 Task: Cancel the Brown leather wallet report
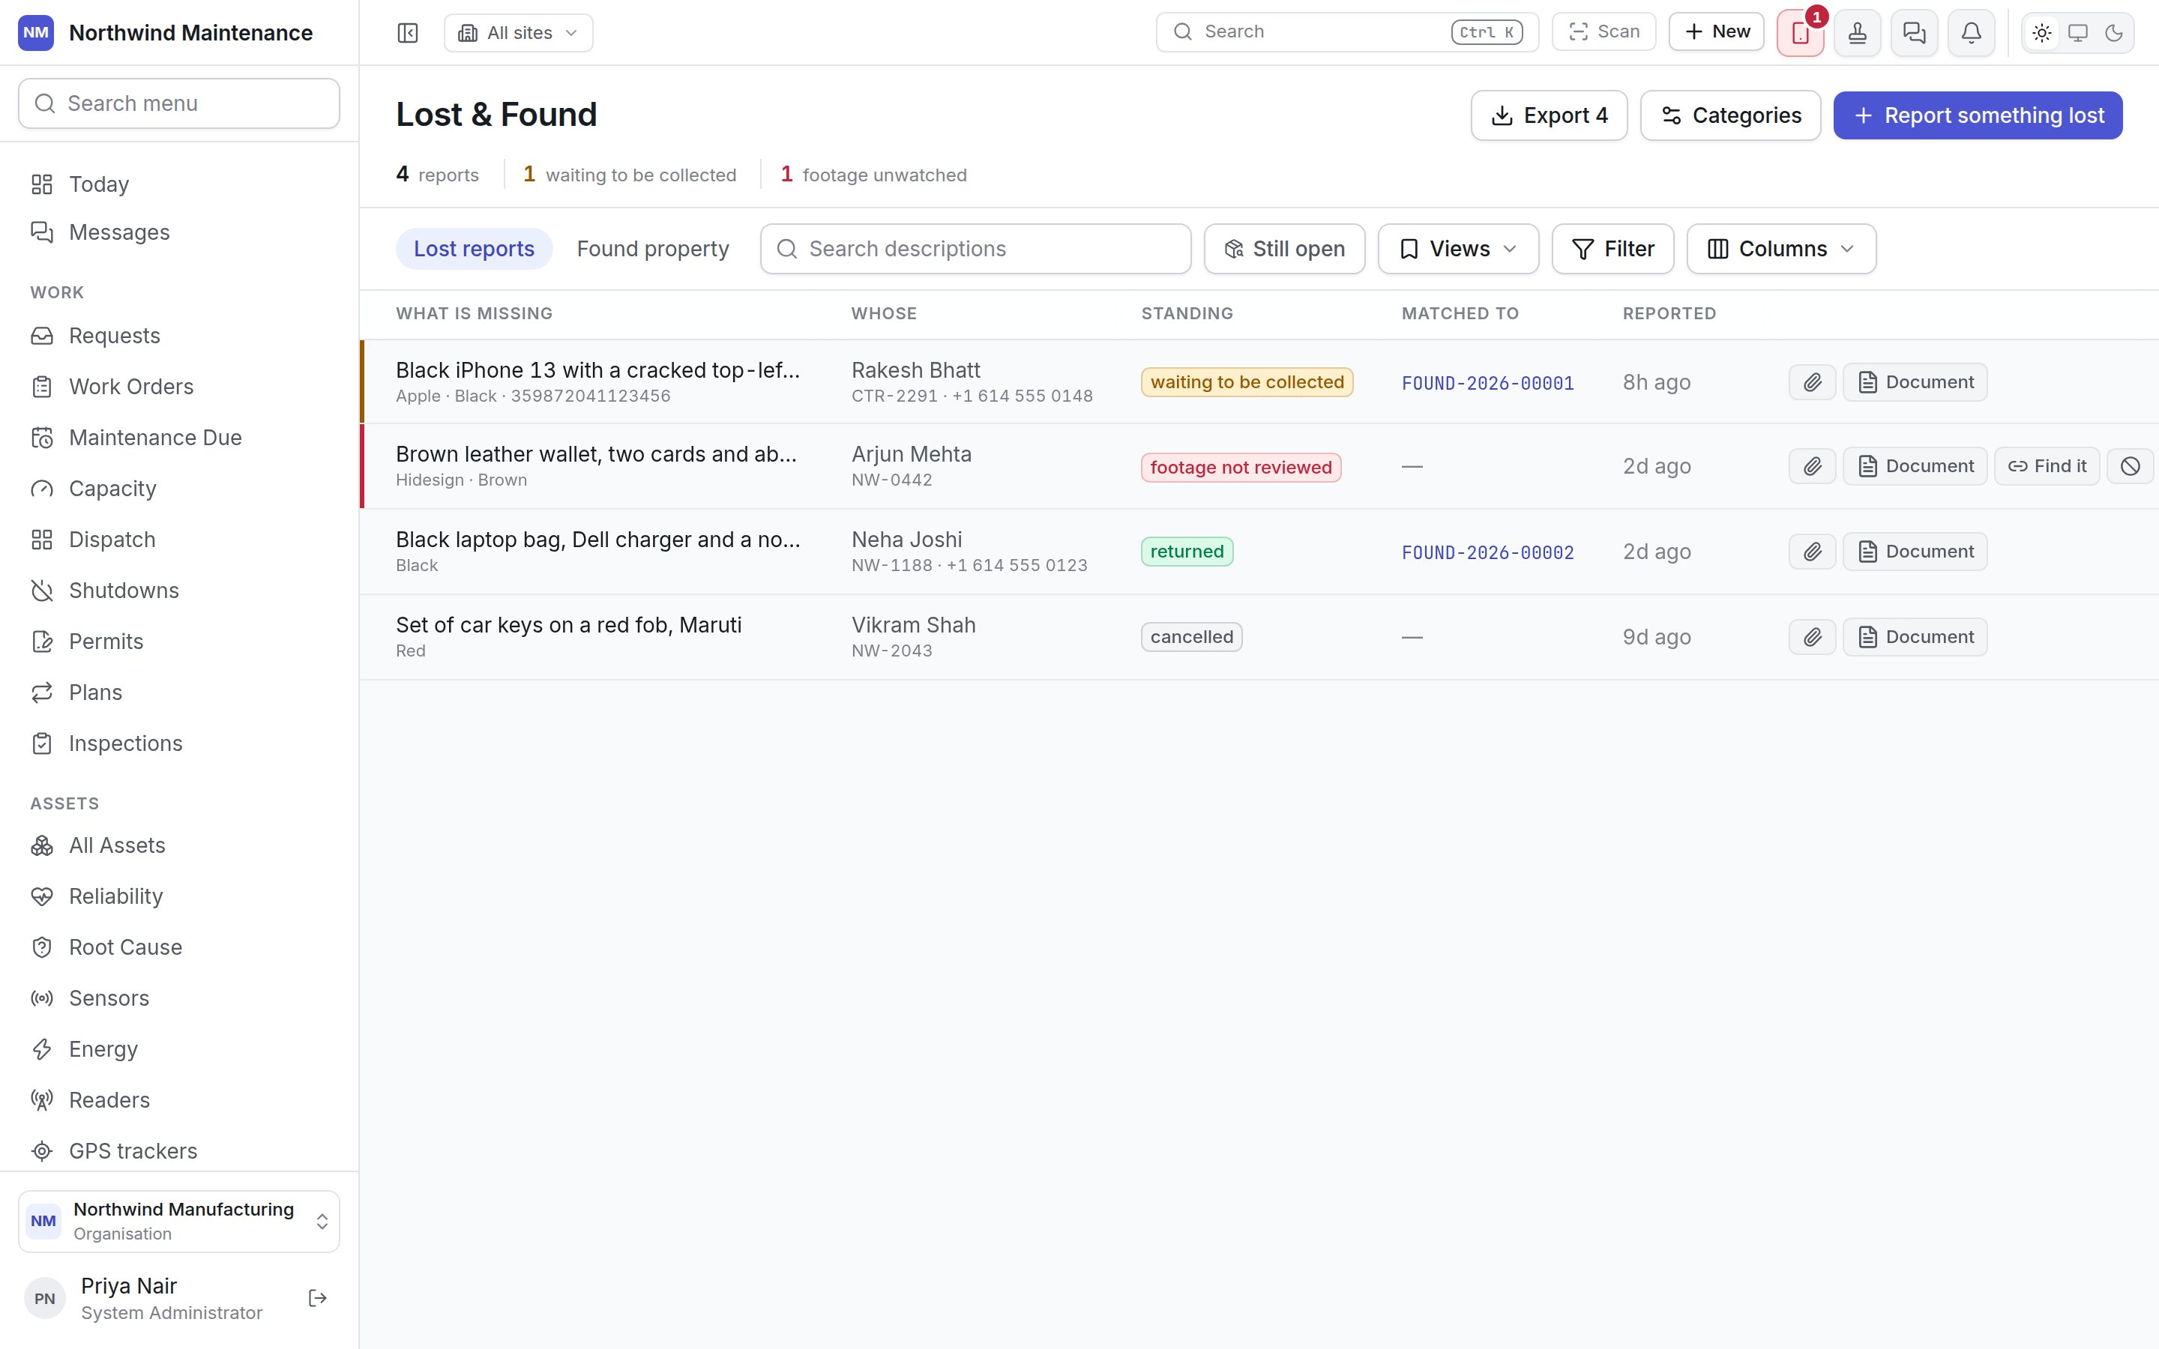pos(2130,465)
